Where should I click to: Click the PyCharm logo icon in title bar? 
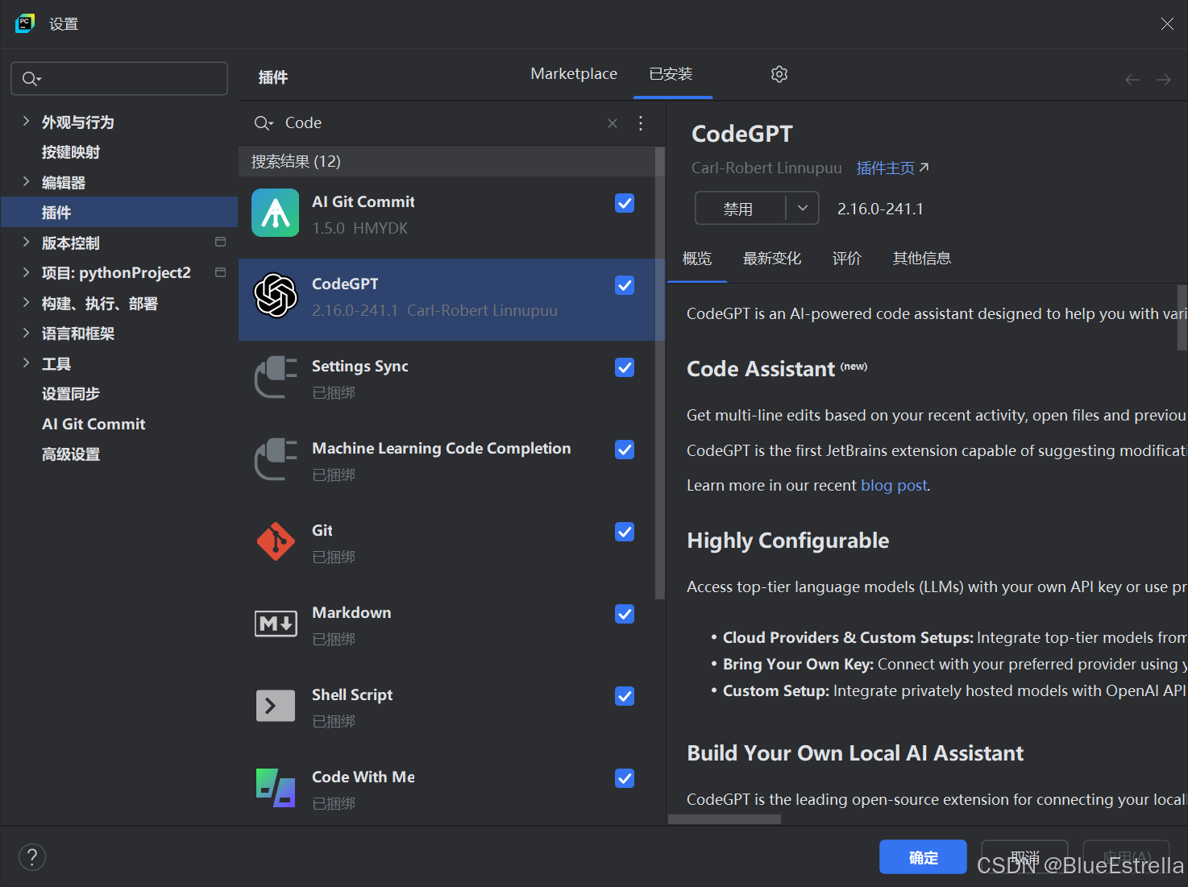[x=25, y=23]
